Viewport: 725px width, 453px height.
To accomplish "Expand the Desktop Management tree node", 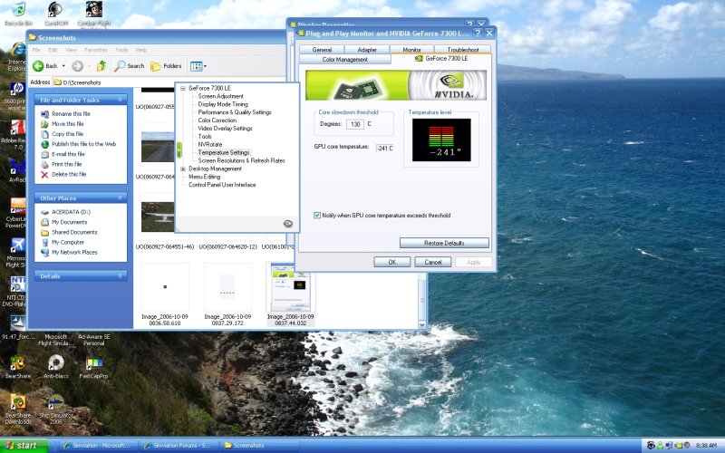I will click(x=182, y=169).
